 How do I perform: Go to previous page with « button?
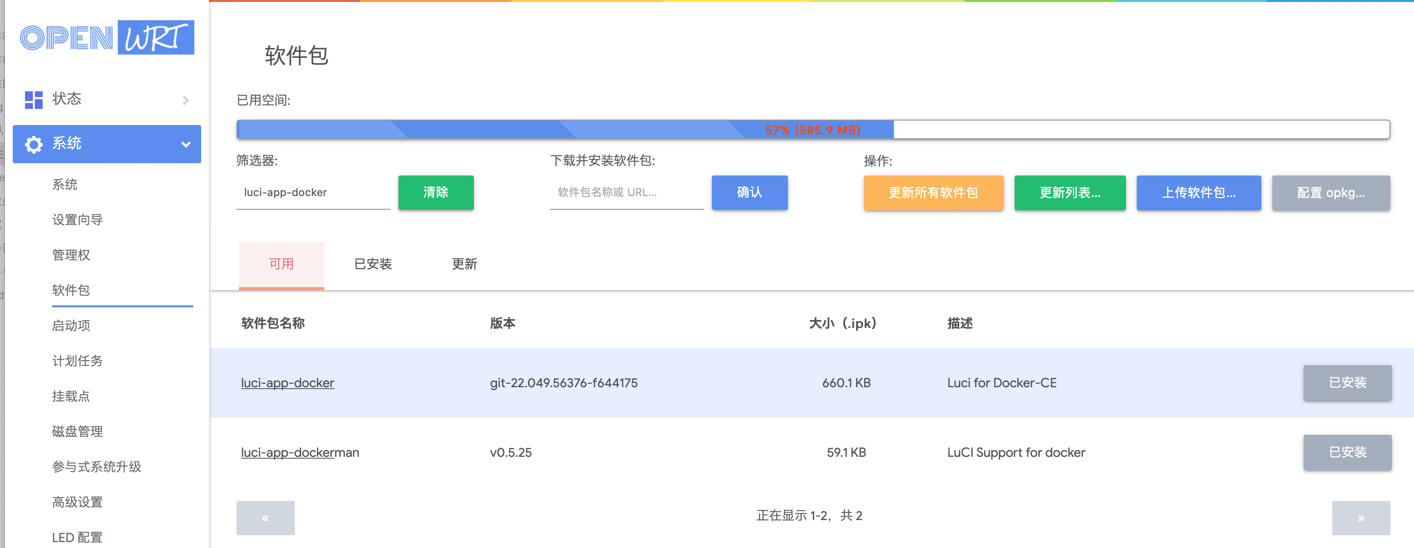coord(265,517)
